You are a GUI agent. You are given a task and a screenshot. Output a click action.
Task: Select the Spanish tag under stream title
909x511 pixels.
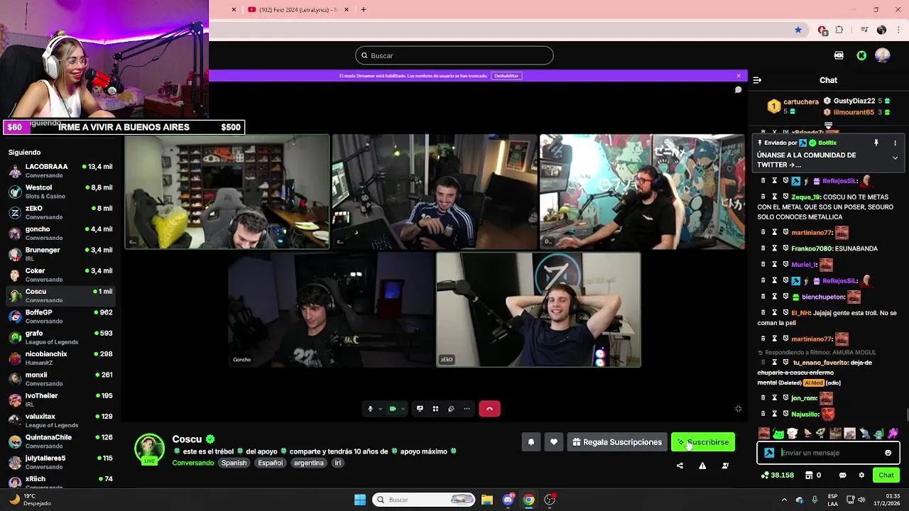234,463
